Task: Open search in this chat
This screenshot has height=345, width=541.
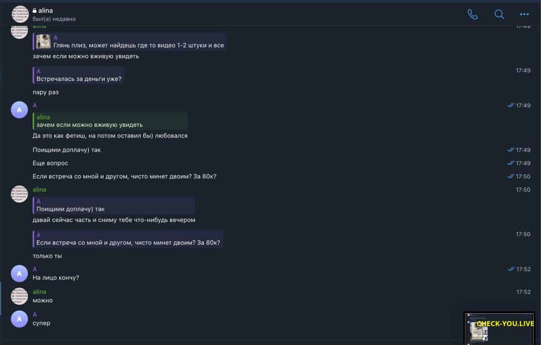Action: 499,14
